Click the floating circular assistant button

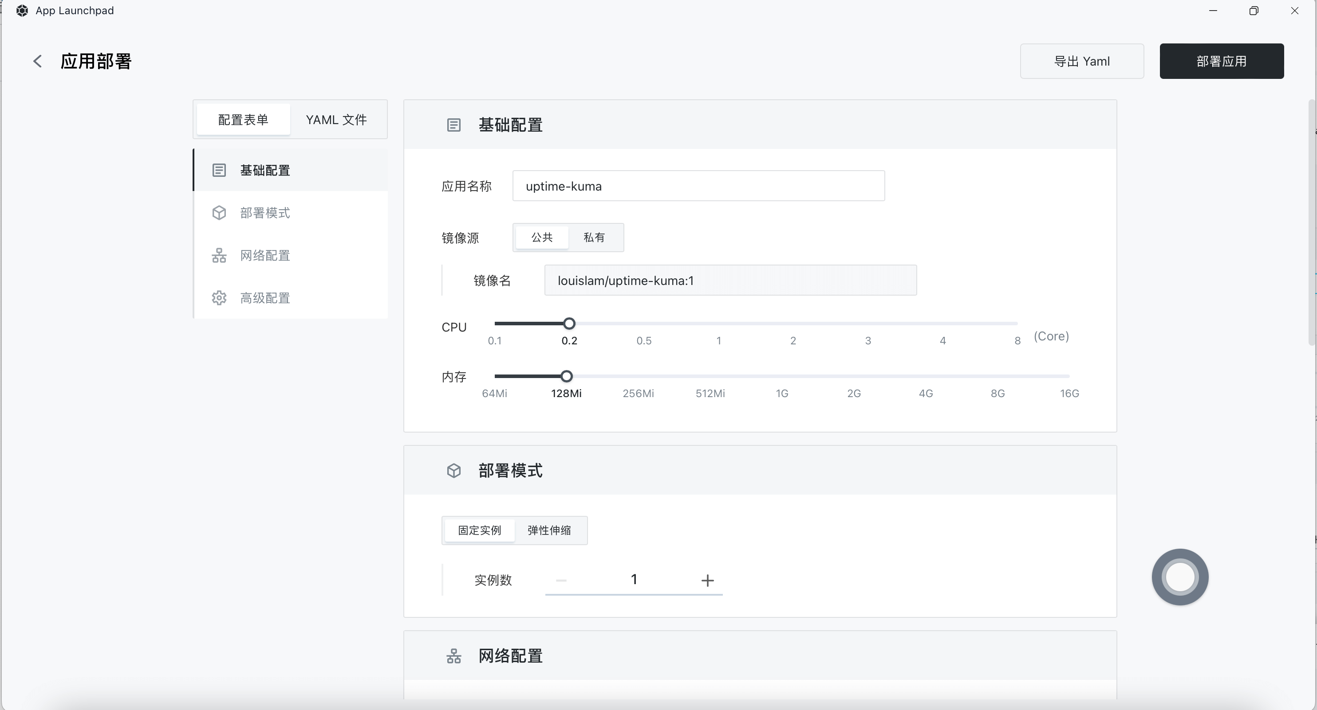click(1179, 577)
